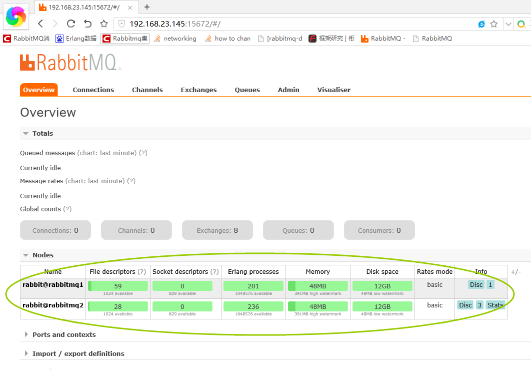Open the how to chan bookmark
This screenshot has width=531, height=370.
[x=228, y=39]
